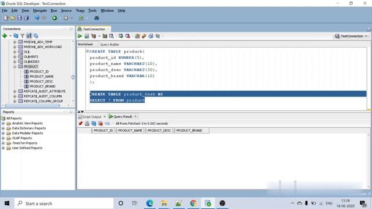The width and height of the screenshot is (372, 209).
Task: Click the Refresh connections icon
Action: [x=16, y=36]
